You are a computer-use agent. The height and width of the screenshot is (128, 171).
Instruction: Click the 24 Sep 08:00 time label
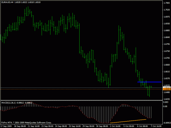pyautogui.click(x=61, y=126)
